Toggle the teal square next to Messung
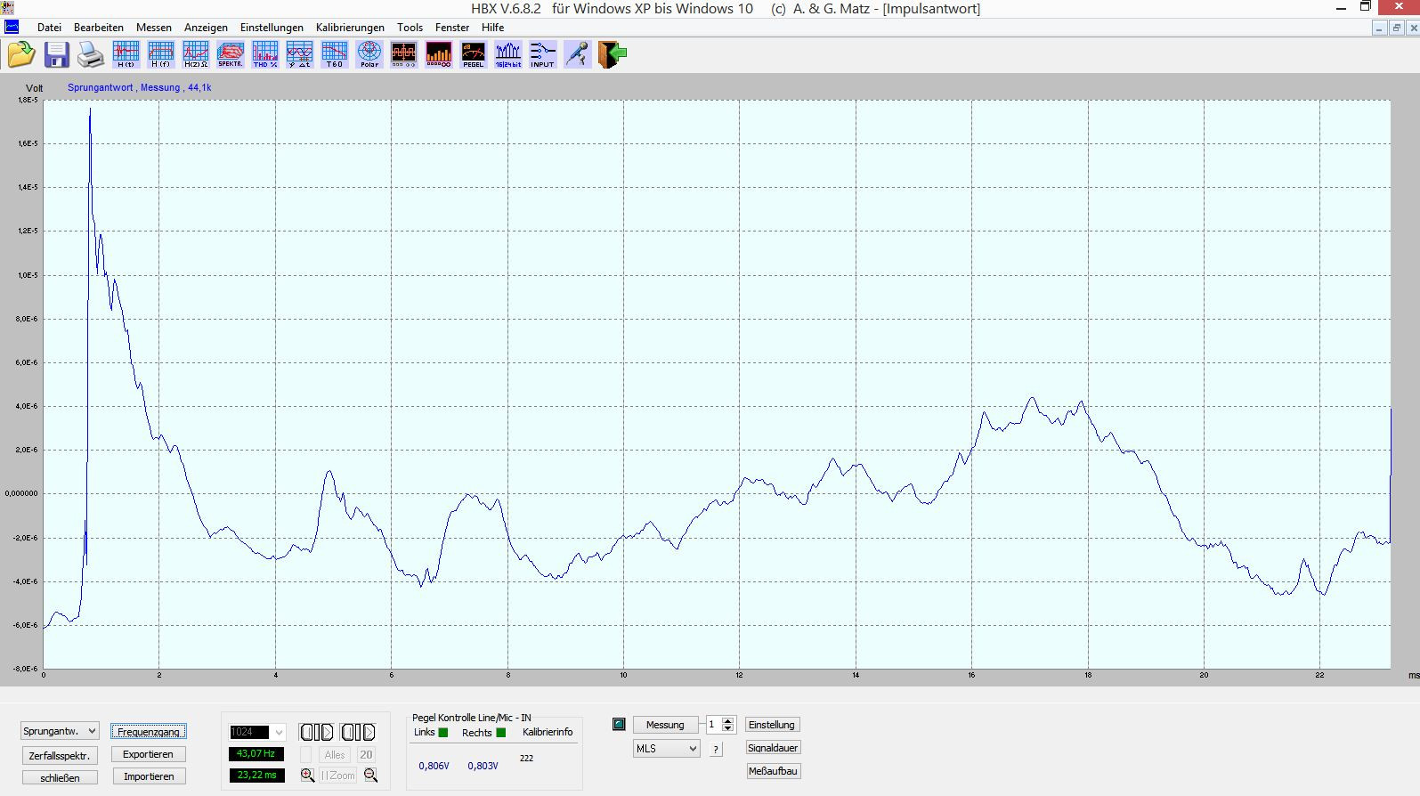1420x796 pixels. 619,725
